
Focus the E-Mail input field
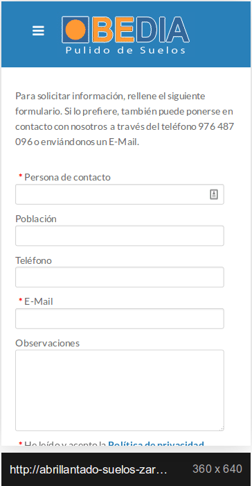pos(120,319)
